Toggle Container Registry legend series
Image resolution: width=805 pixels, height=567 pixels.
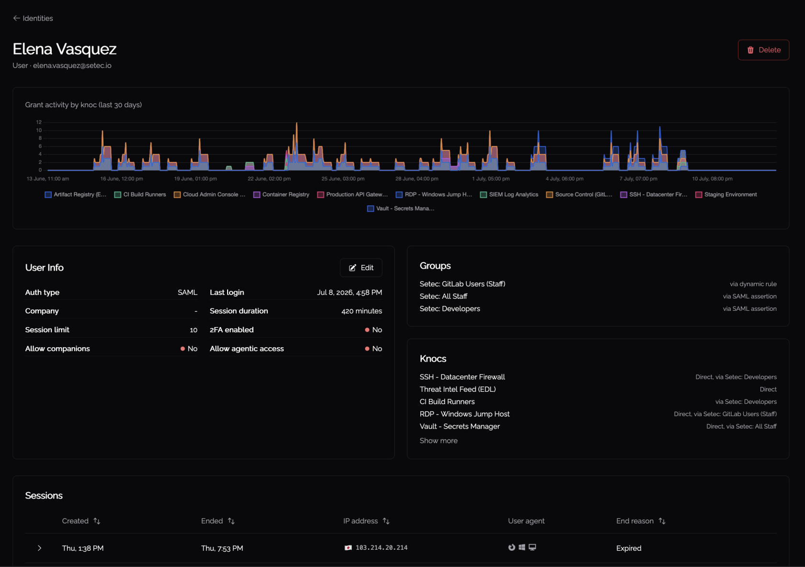(x=281, y=194)
